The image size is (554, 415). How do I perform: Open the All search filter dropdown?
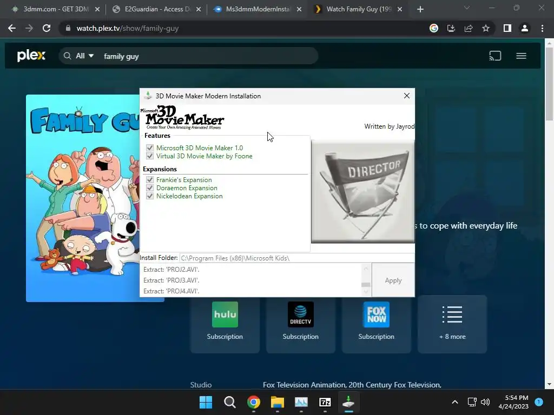pos(84,56)
